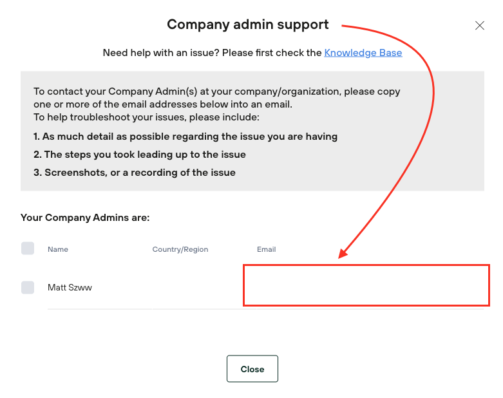Click the Name column header
The height and width of the screenshot is (398, 503).
(58, 249)
